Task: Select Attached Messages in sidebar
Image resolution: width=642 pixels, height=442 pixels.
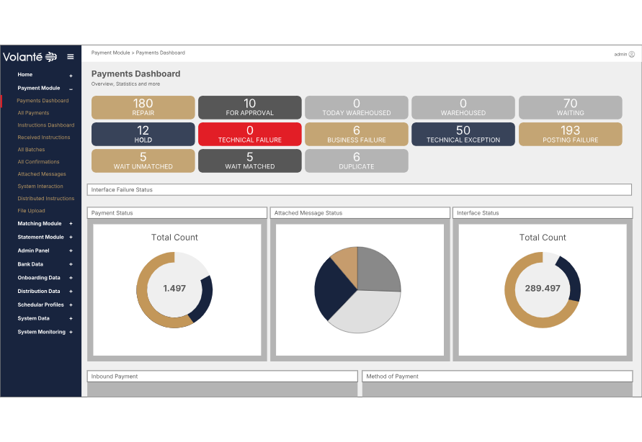Action: click(42, 174)
